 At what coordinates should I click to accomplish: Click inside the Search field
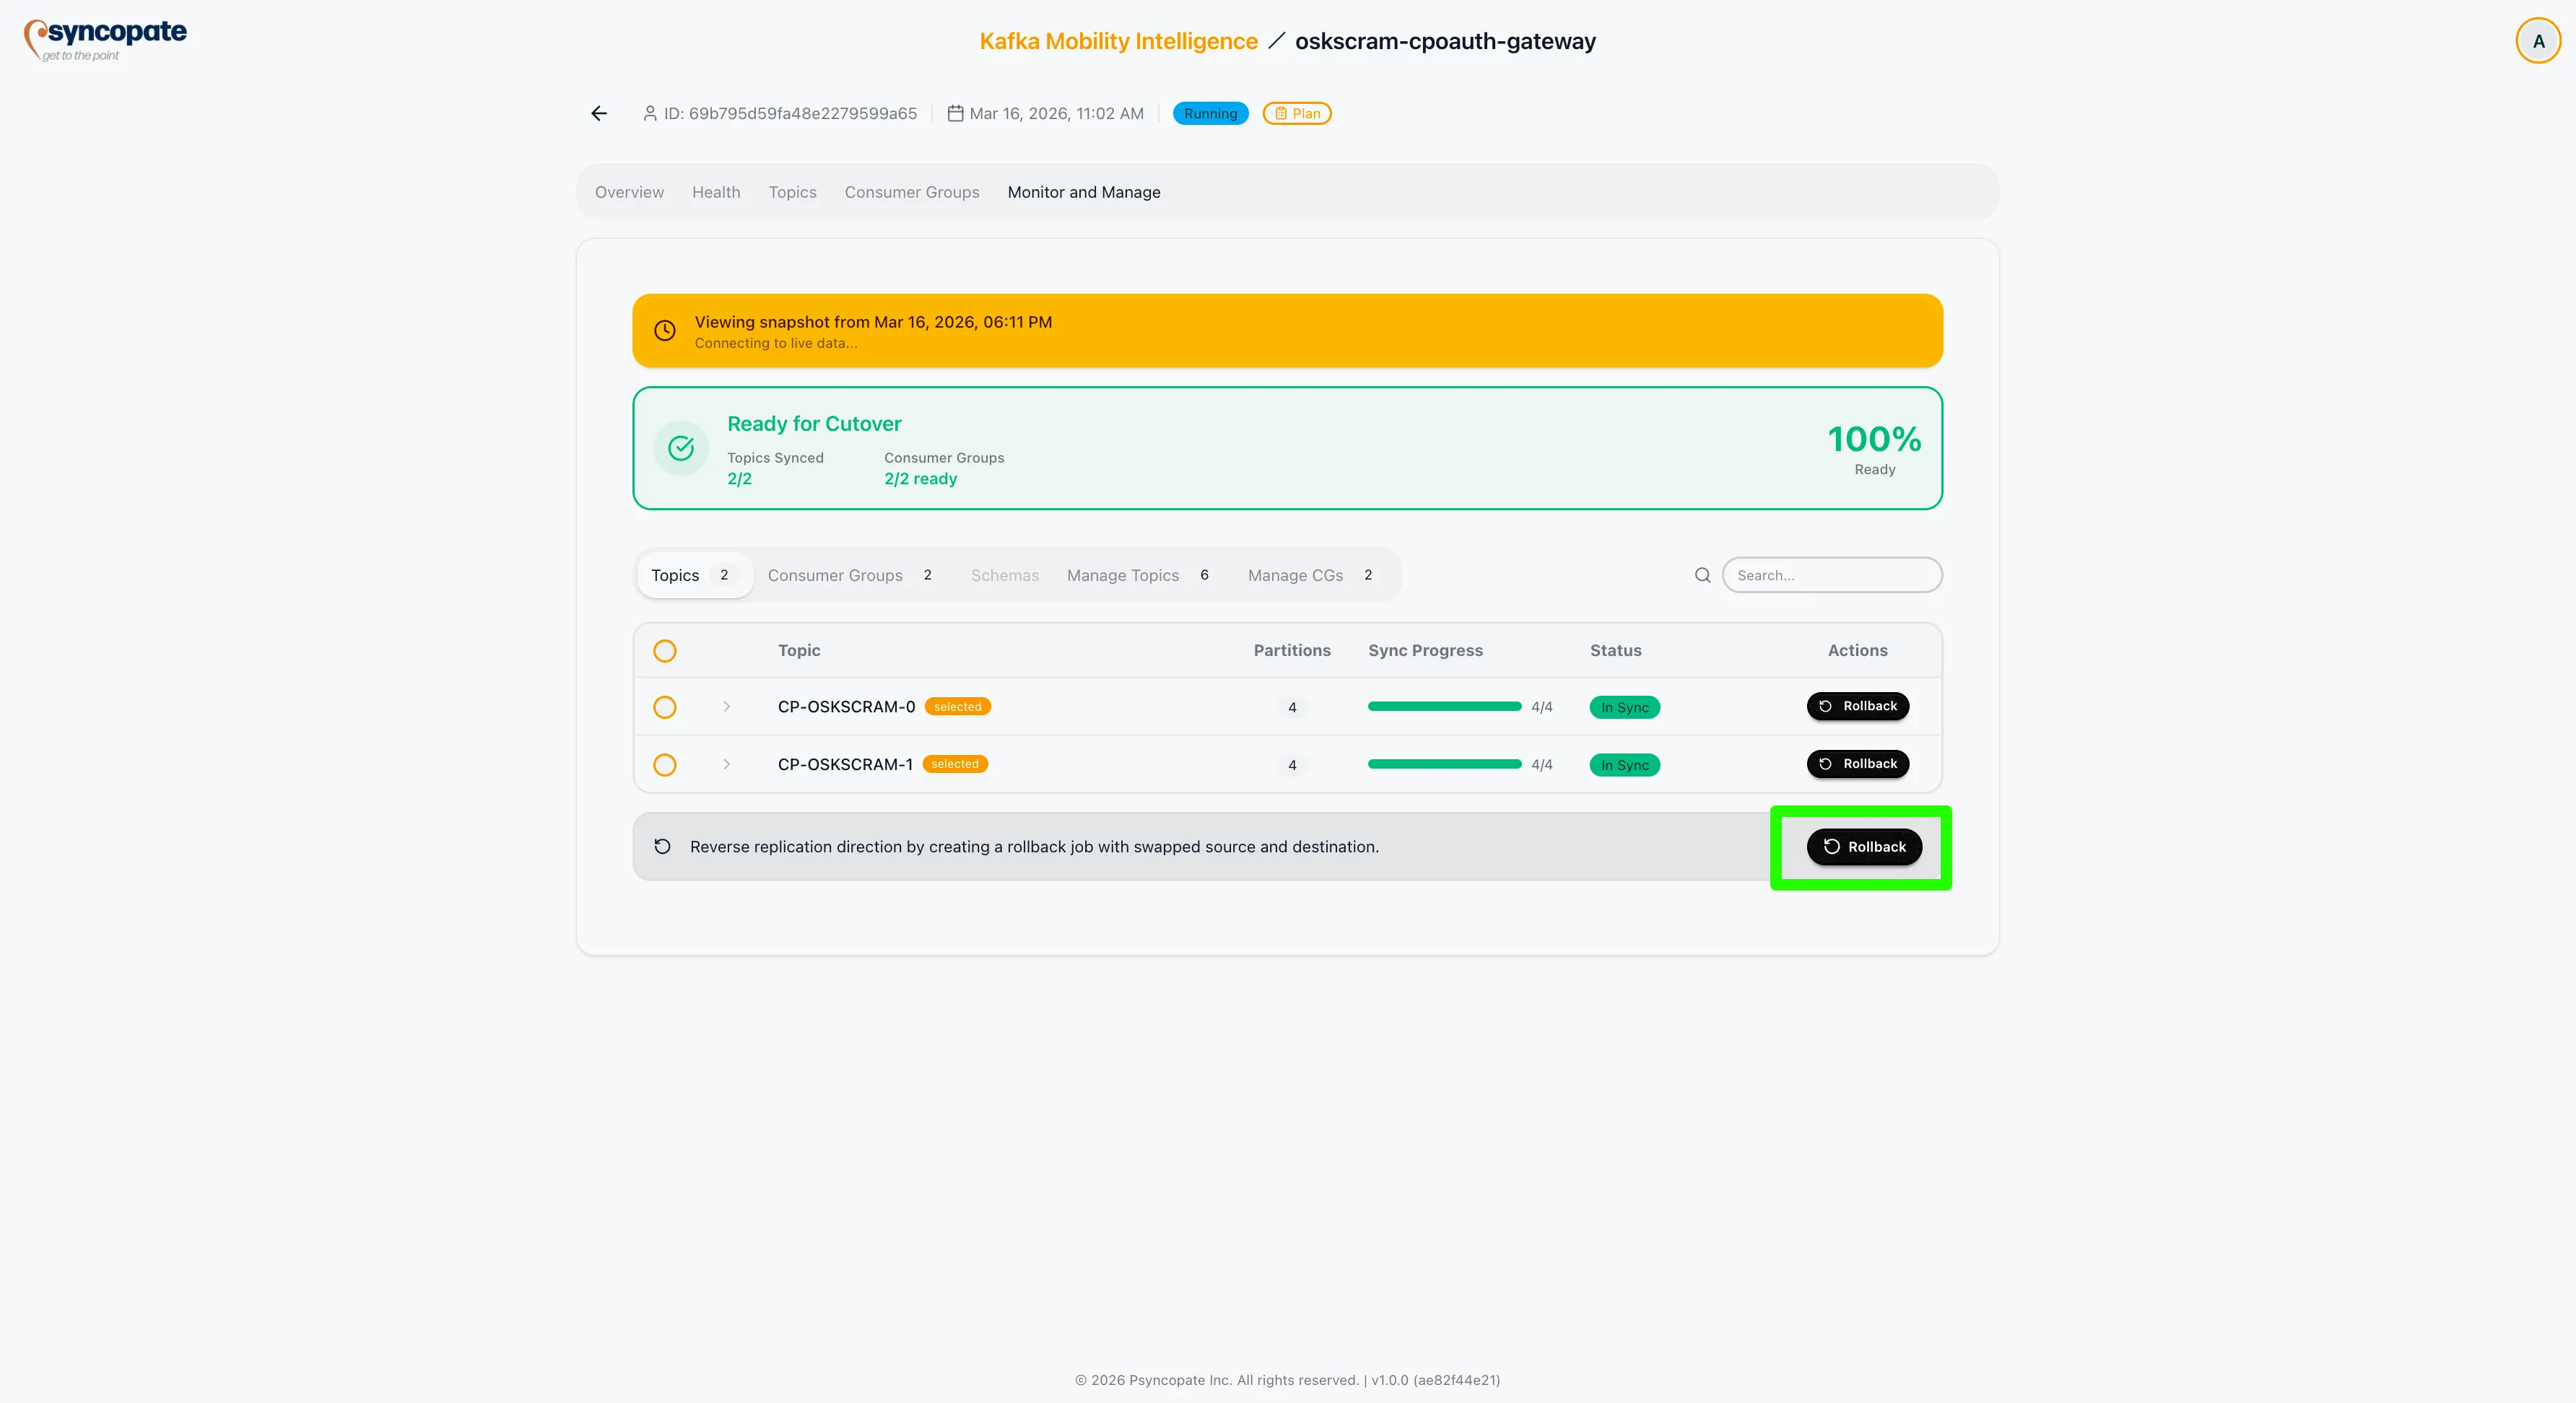pos(1831,574)
